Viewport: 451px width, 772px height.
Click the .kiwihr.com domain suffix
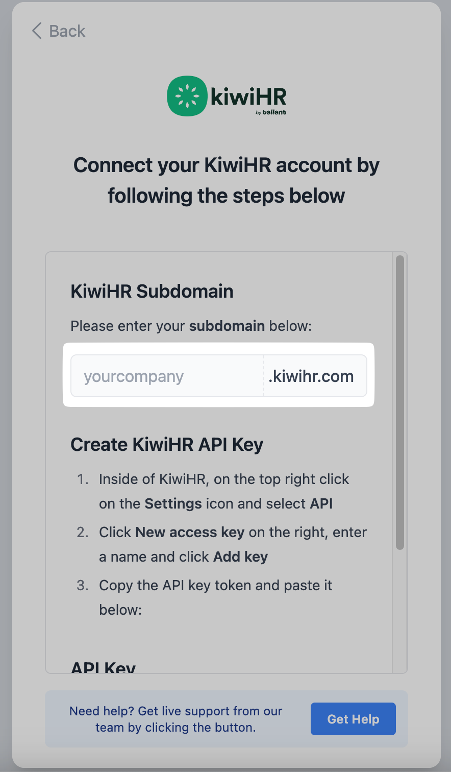click(311, 376)
